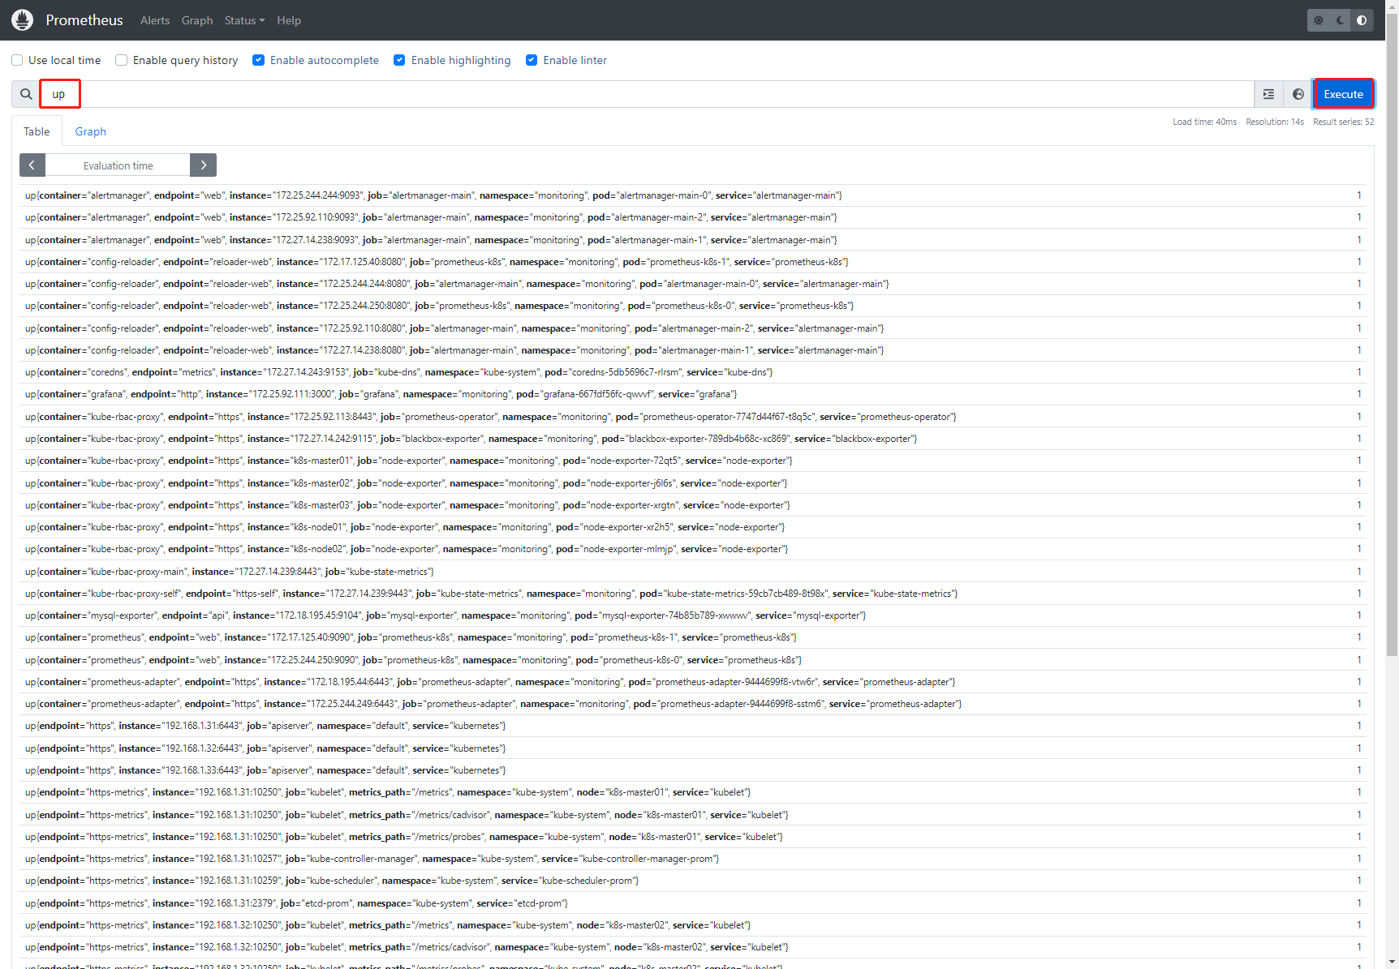This screenshot has height=969, width=1399.
Task: Select the prometheus-adapter row with pod ending vtw6r
Action: pos(693,682)
